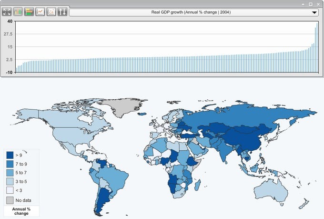324x219 pixels.
Task: Select Australia on the map
Action: point(271,189)
